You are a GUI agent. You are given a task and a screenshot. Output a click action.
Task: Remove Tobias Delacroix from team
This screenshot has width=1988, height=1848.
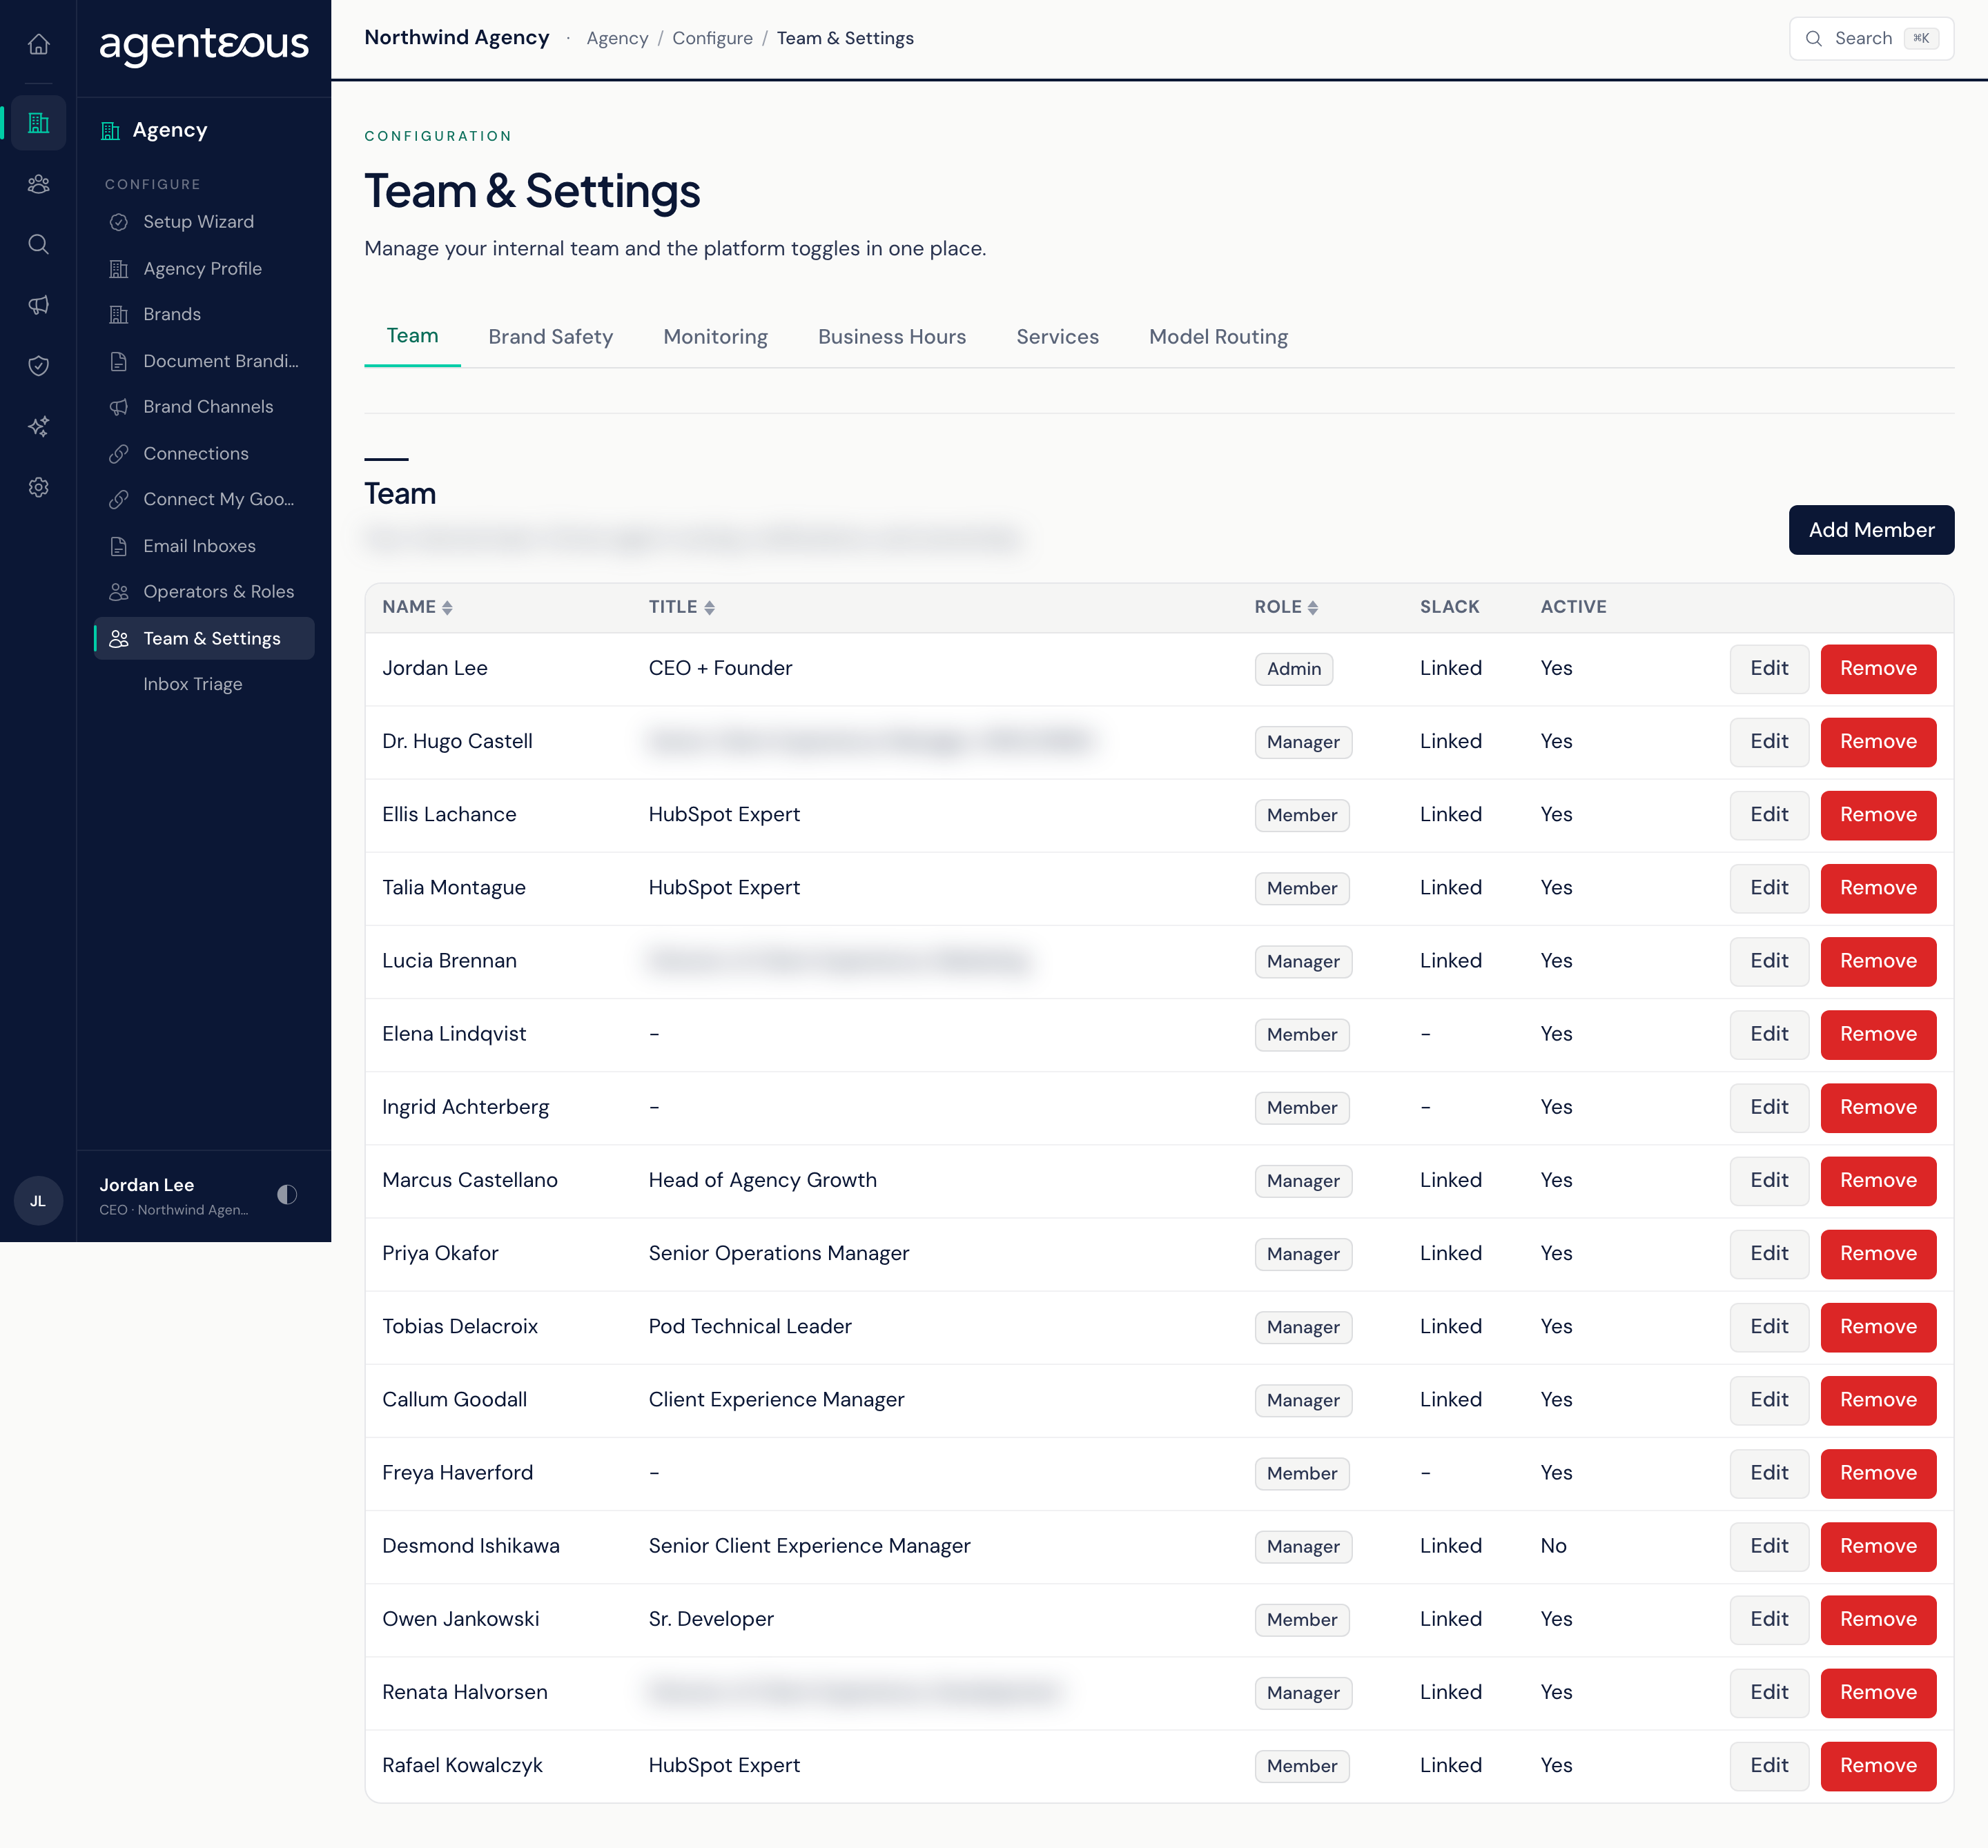coord(1878,1327)
